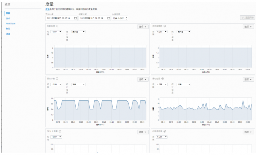The width and height of the screenshot is (256, 155).
Task: Click the 语句计数 chart plot area
Action: point(100,109)
